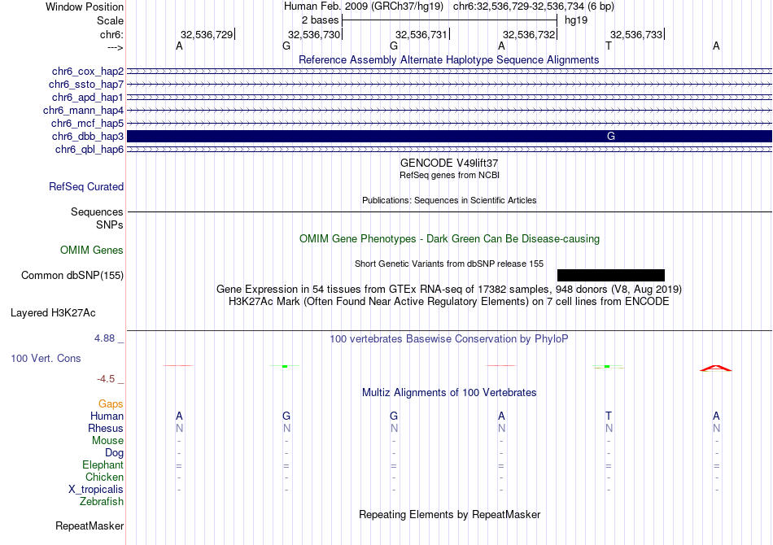
Task: Click the chr6_qbl_hap6 track label
Action: (x=90, y=150)
